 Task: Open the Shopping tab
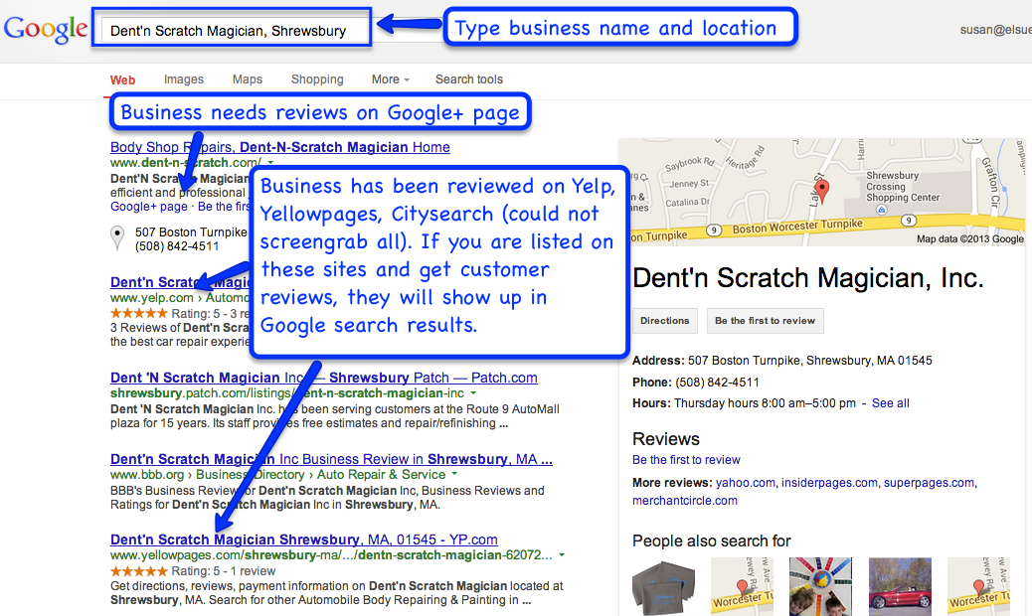[317, 79]
